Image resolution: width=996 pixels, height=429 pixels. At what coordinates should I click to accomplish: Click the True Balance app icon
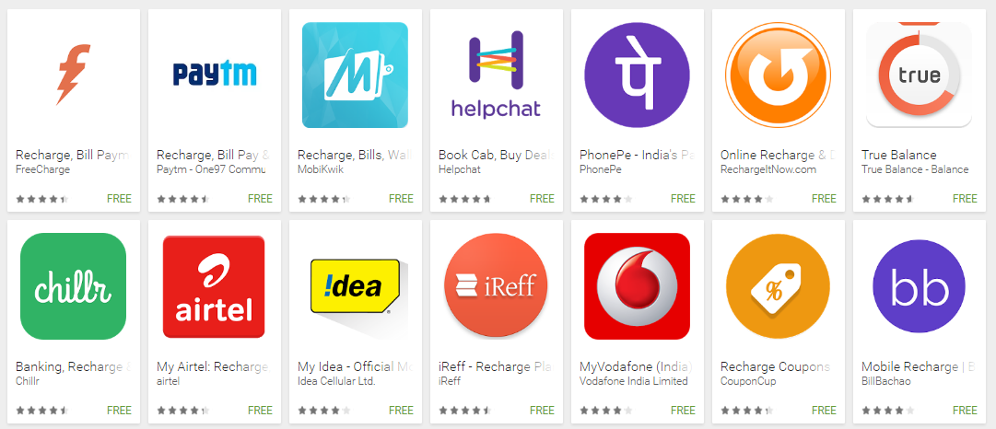pyautogui.click(x=920, y=75)
